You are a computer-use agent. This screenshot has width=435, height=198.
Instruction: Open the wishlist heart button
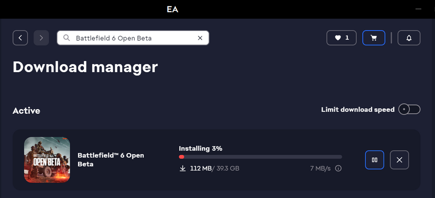point(342,38)
